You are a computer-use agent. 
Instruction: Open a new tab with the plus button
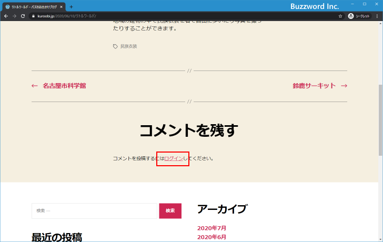click(71, 7)
